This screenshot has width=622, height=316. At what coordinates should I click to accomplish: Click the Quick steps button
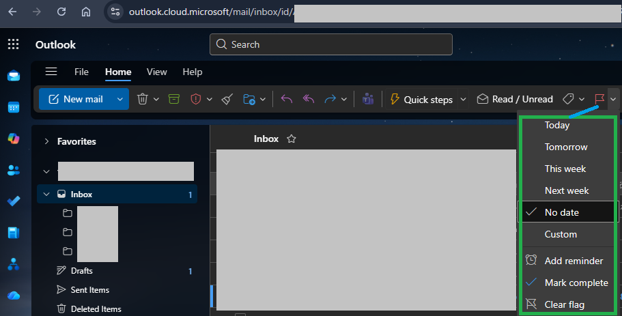coord(421,99)
